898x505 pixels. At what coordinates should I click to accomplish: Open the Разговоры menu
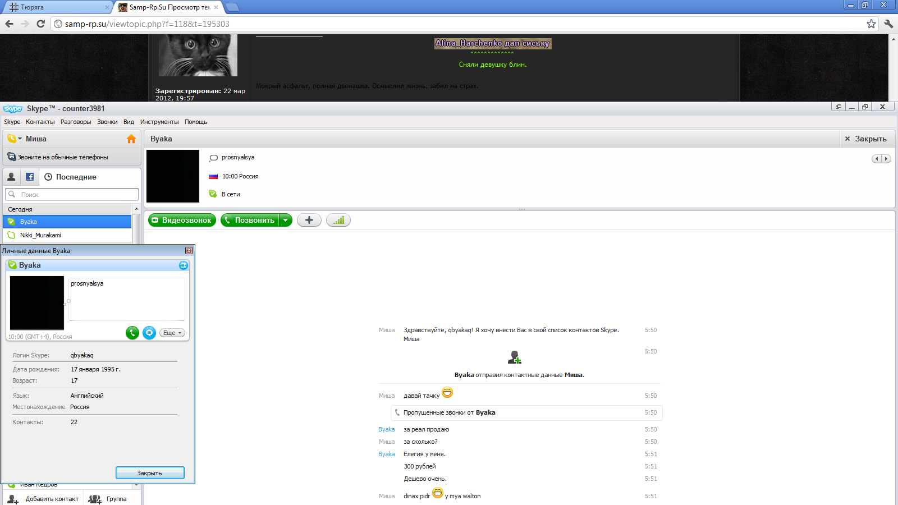click(76, 122)
